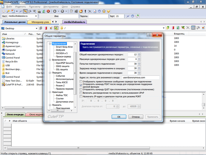Image resolution: width=206 pixels, height=155 pixels.
Task: Enable display server welcome message checkbox
Action: coord(81,81)
